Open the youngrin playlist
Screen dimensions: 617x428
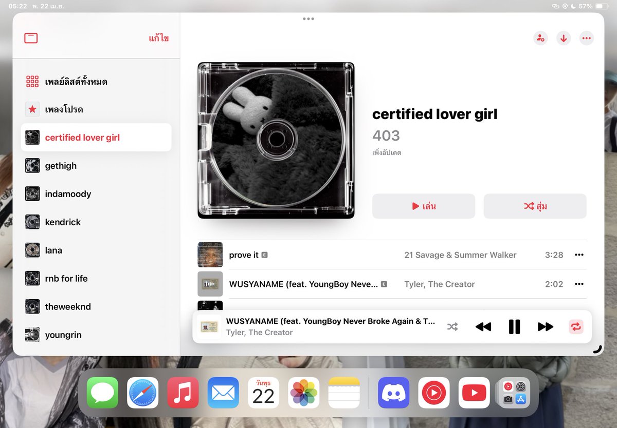coord(96,335)
